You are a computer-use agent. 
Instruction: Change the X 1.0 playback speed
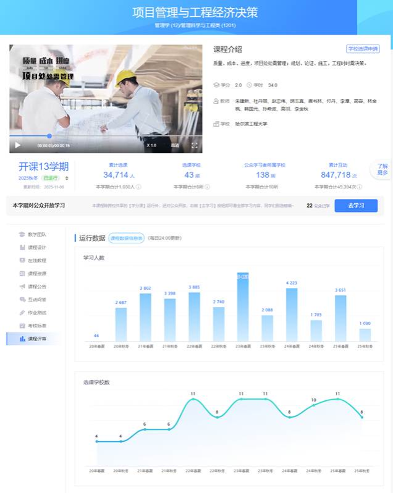pyautogui.click(x=151, y=145)
